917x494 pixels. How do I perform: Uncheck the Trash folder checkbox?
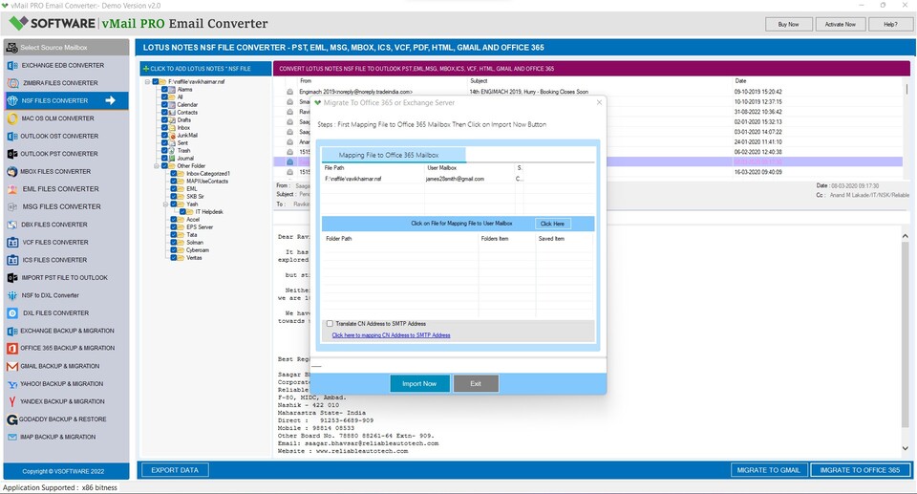[x=164, y=150]
